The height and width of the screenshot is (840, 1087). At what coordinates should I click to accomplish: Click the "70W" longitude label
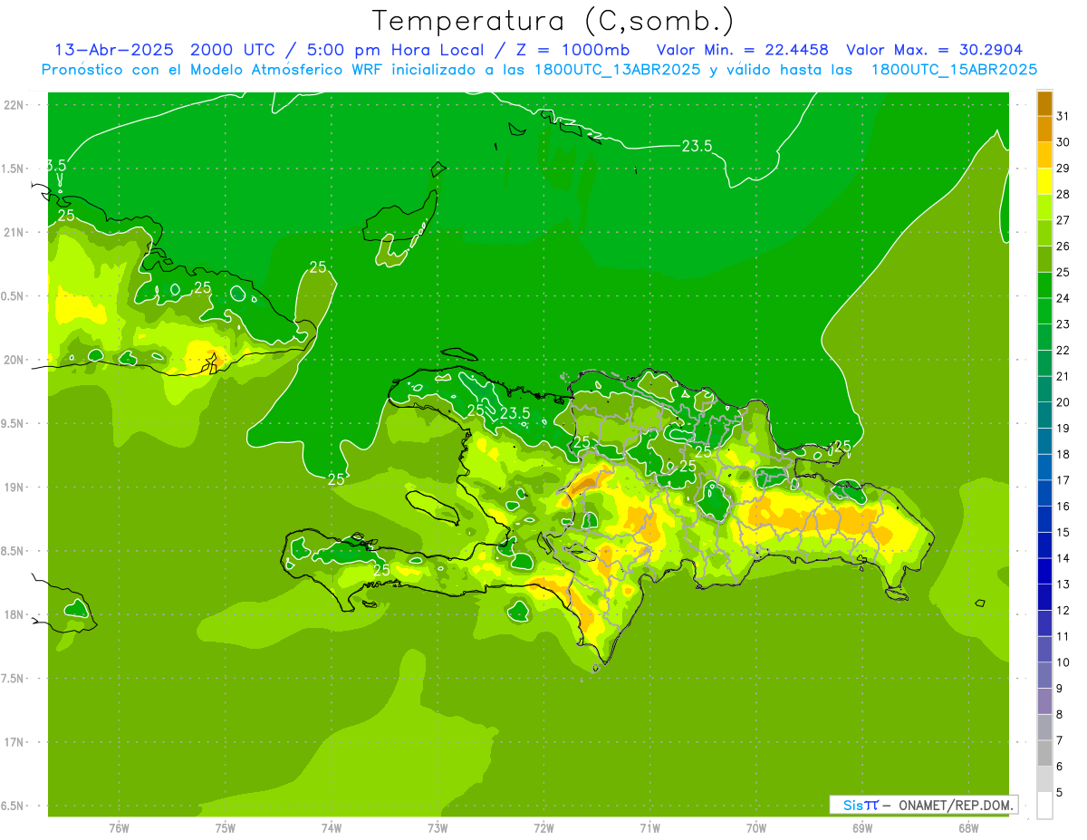point(756,827)
